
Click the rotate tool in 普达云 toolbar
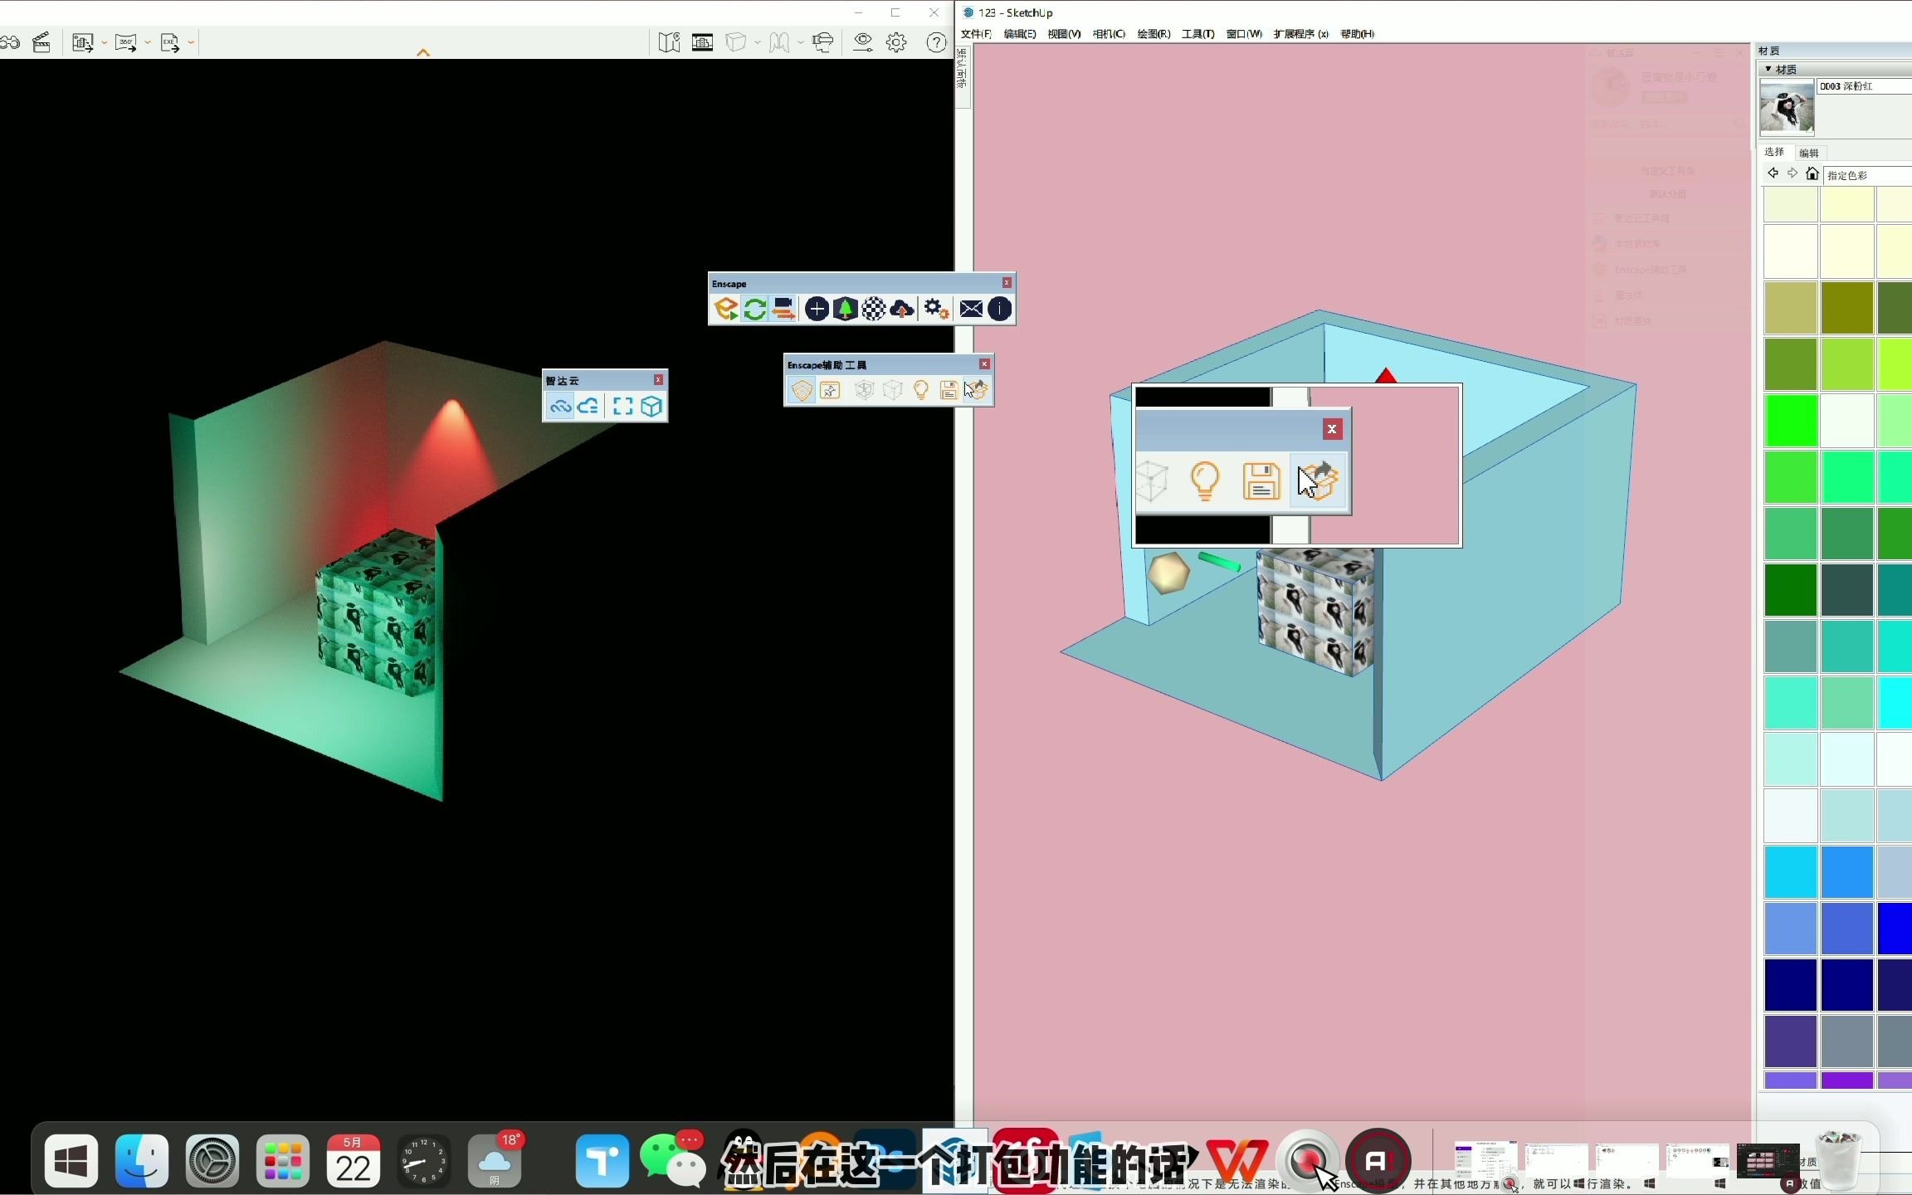(562, 405)
